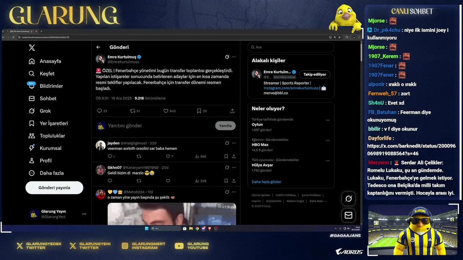The image size is (463, 260).
Task: Open more options on Meto6224 reply
Action: 234,192
